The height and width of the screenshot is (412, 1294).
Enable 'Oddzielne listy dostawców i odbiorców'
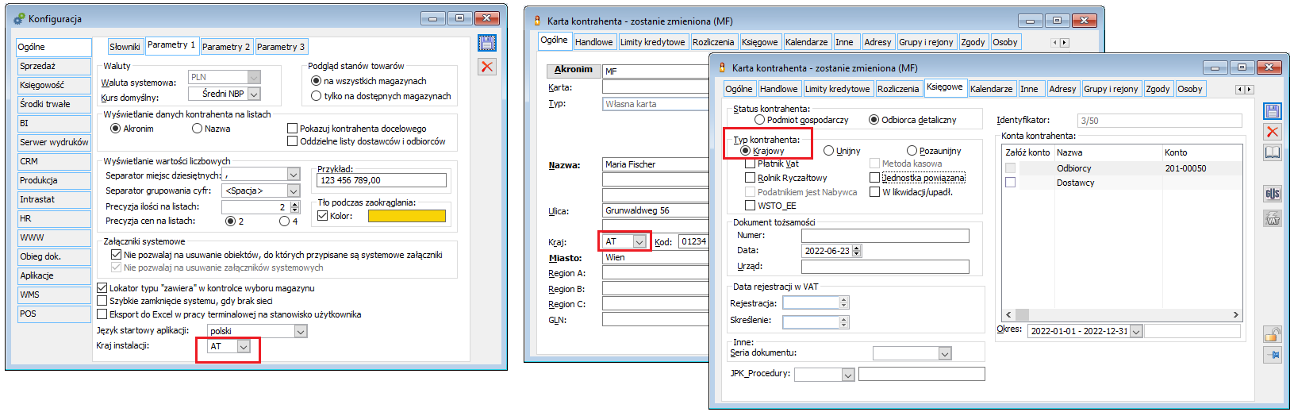coord(292,141)
